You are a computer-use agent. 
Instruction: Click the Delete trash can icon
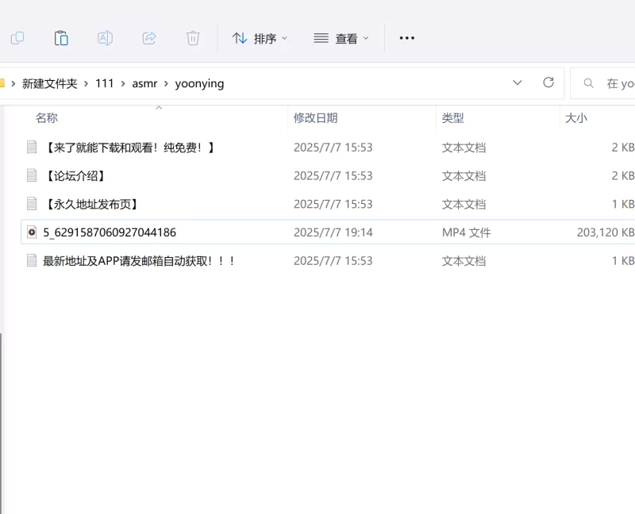click(x=193, y=38)
